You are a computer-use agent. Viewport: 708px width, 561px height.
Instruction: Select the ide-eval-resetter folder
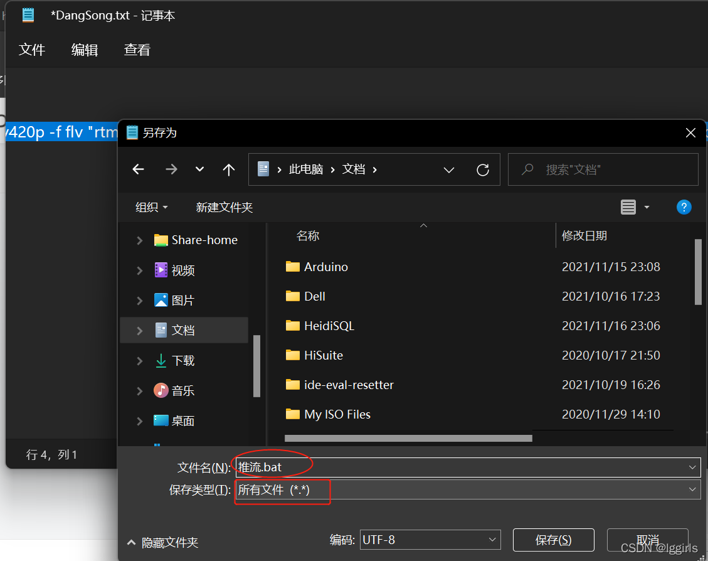tap(339, 385)
